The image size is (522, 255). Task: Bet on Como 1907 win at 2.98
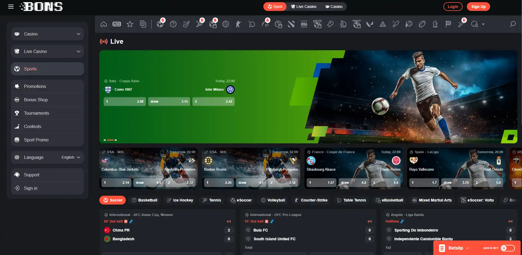click(x=125, y=102)
